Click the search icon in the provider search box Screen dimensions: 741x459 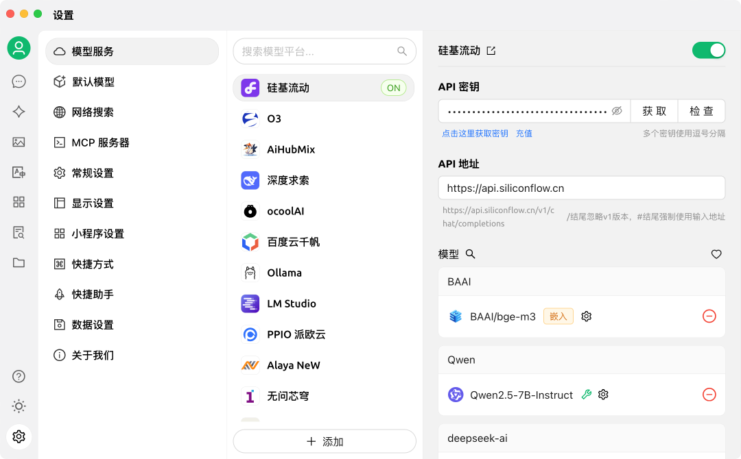402,51
